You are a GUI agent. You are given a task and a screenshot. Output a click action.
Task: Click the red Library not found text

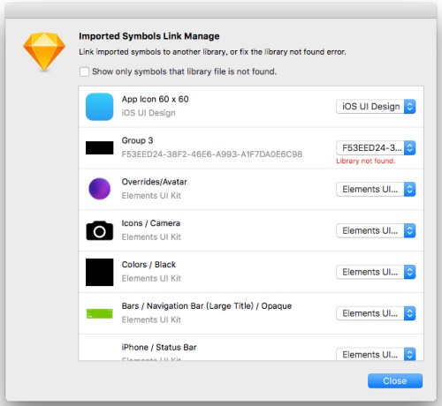point(366,161)
